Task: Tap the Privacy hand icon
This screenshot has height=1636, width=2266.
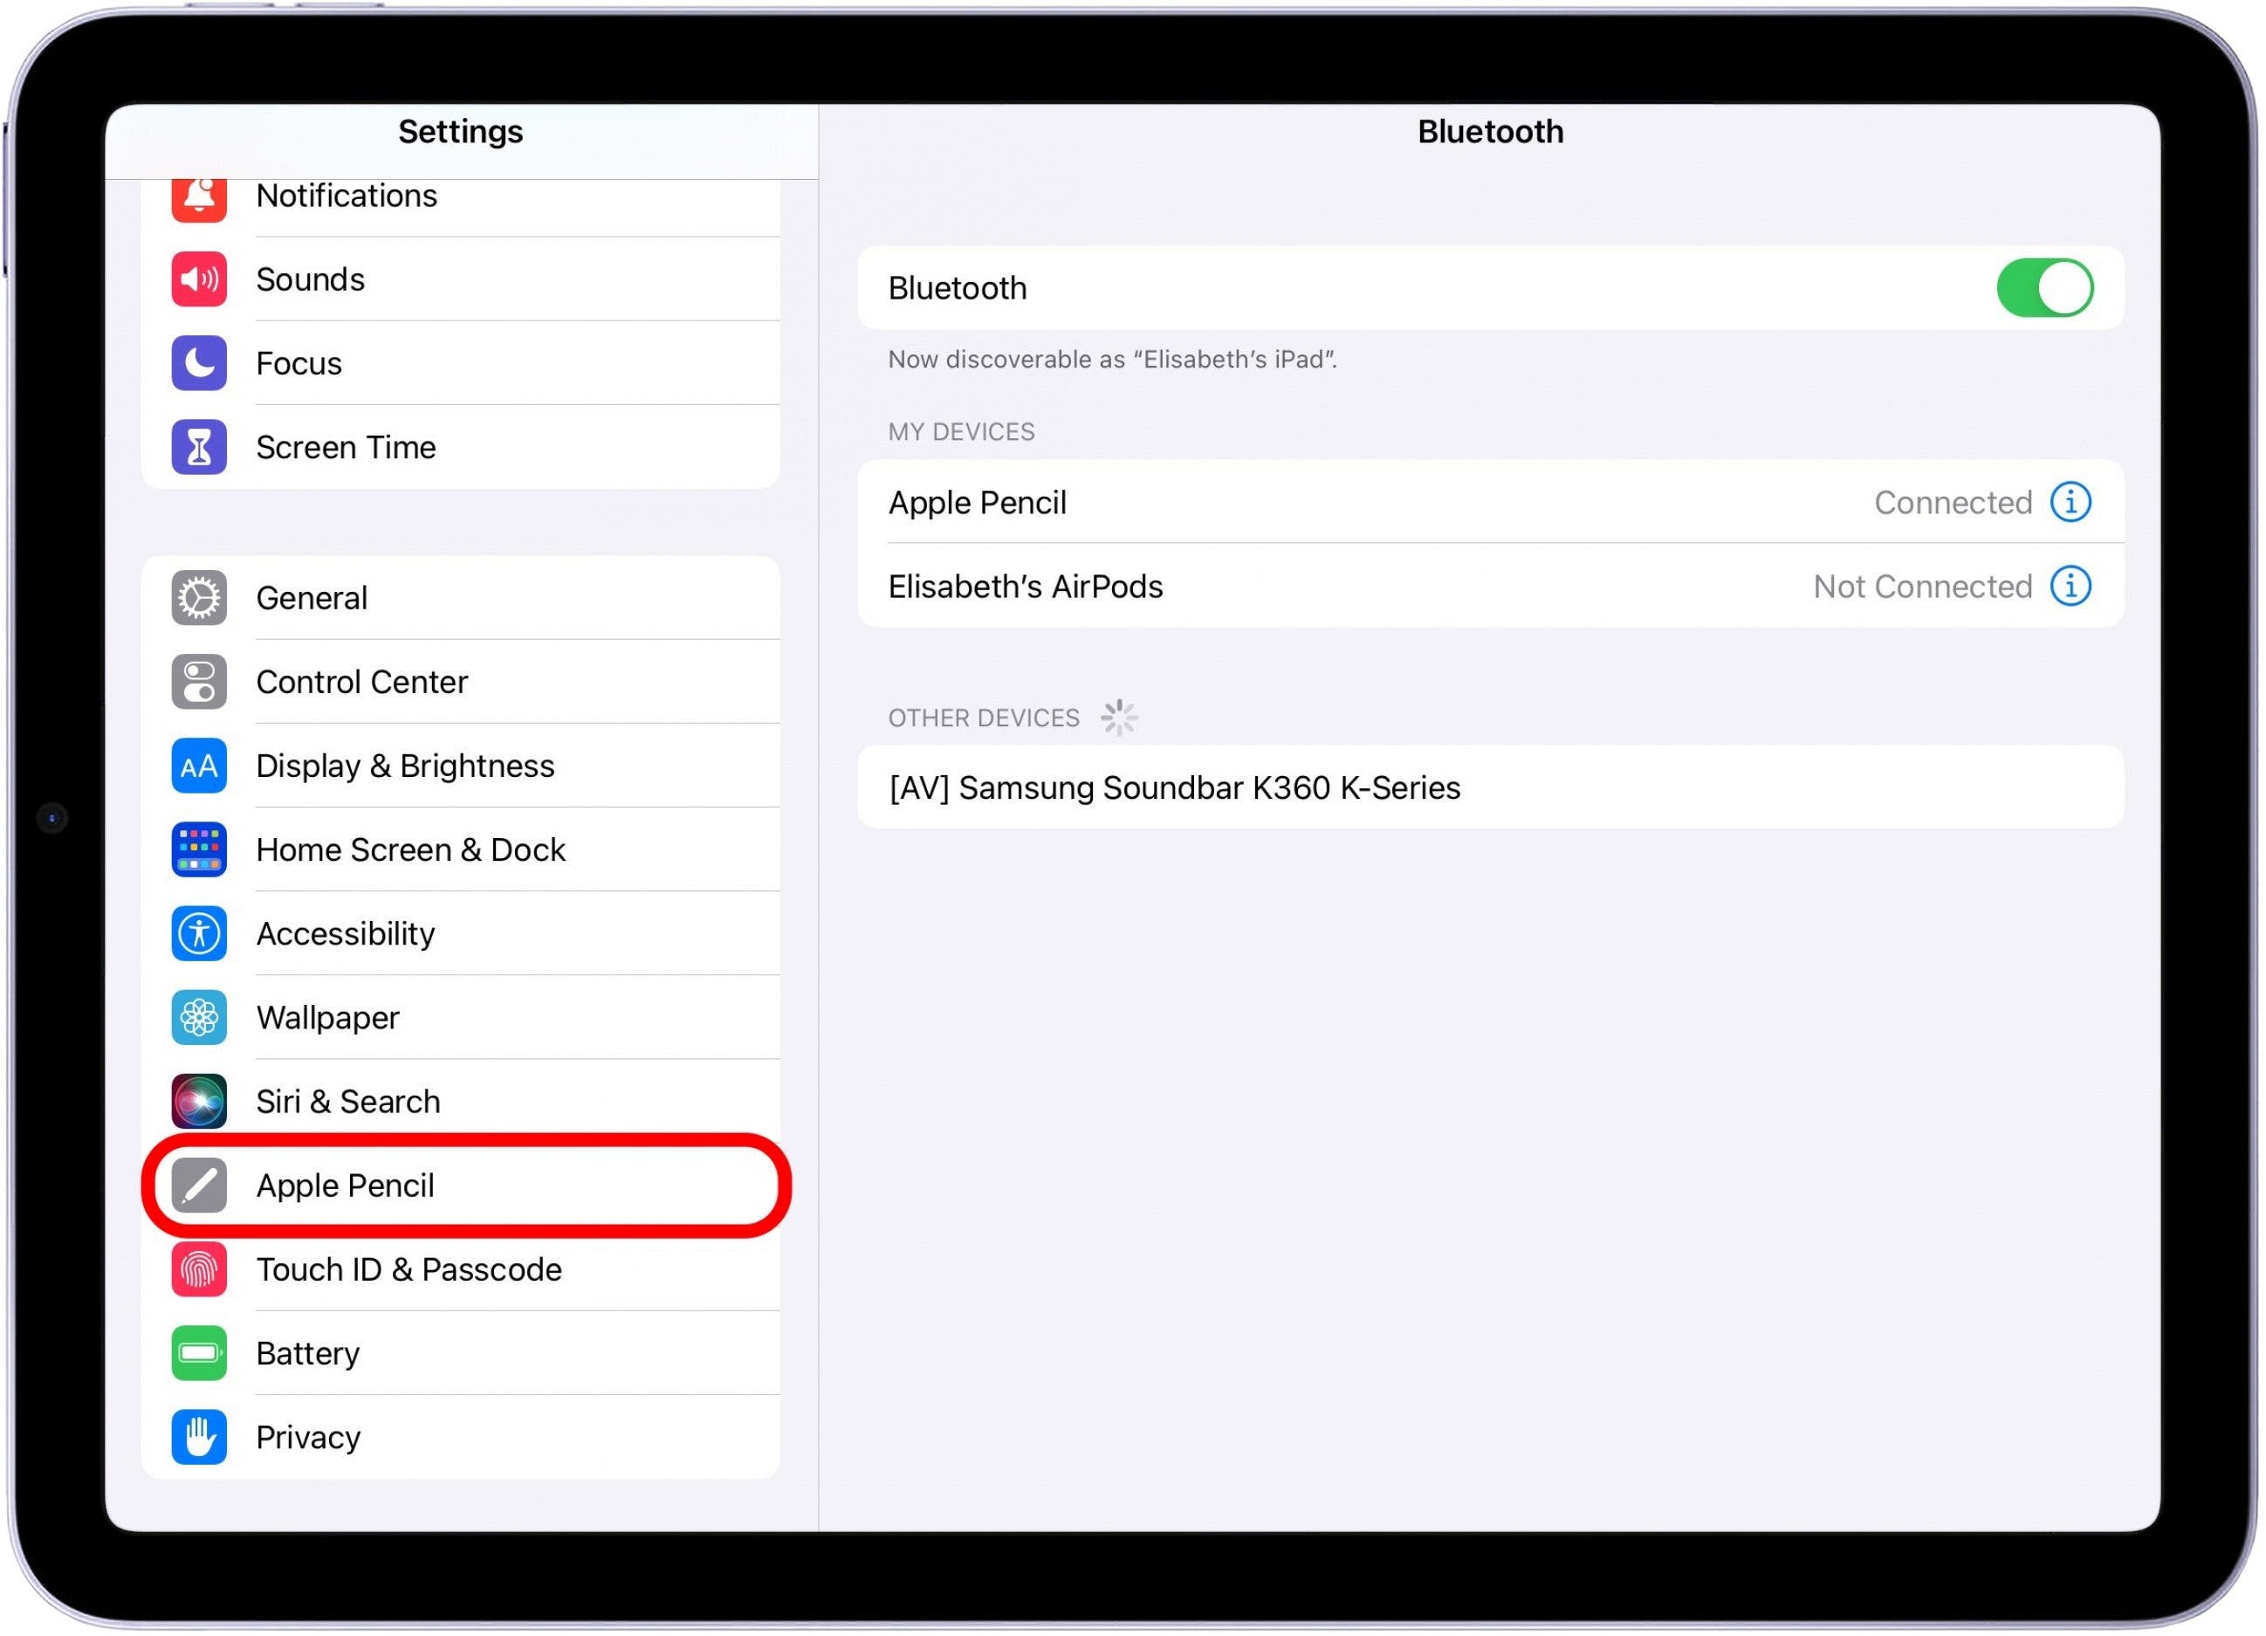Action: [x=199, y=1437]
